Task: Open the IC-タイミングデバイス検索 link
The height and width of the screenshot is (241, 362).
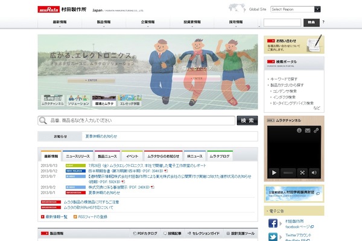Action: click(x=293, y=103)
